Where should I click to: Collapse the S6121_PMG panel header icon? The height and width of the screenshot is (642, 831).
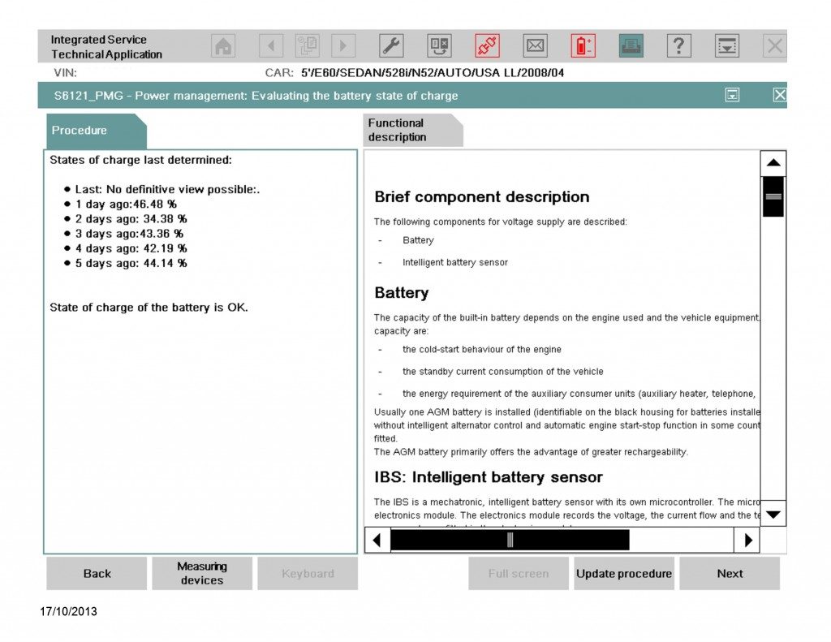point(733,96)
